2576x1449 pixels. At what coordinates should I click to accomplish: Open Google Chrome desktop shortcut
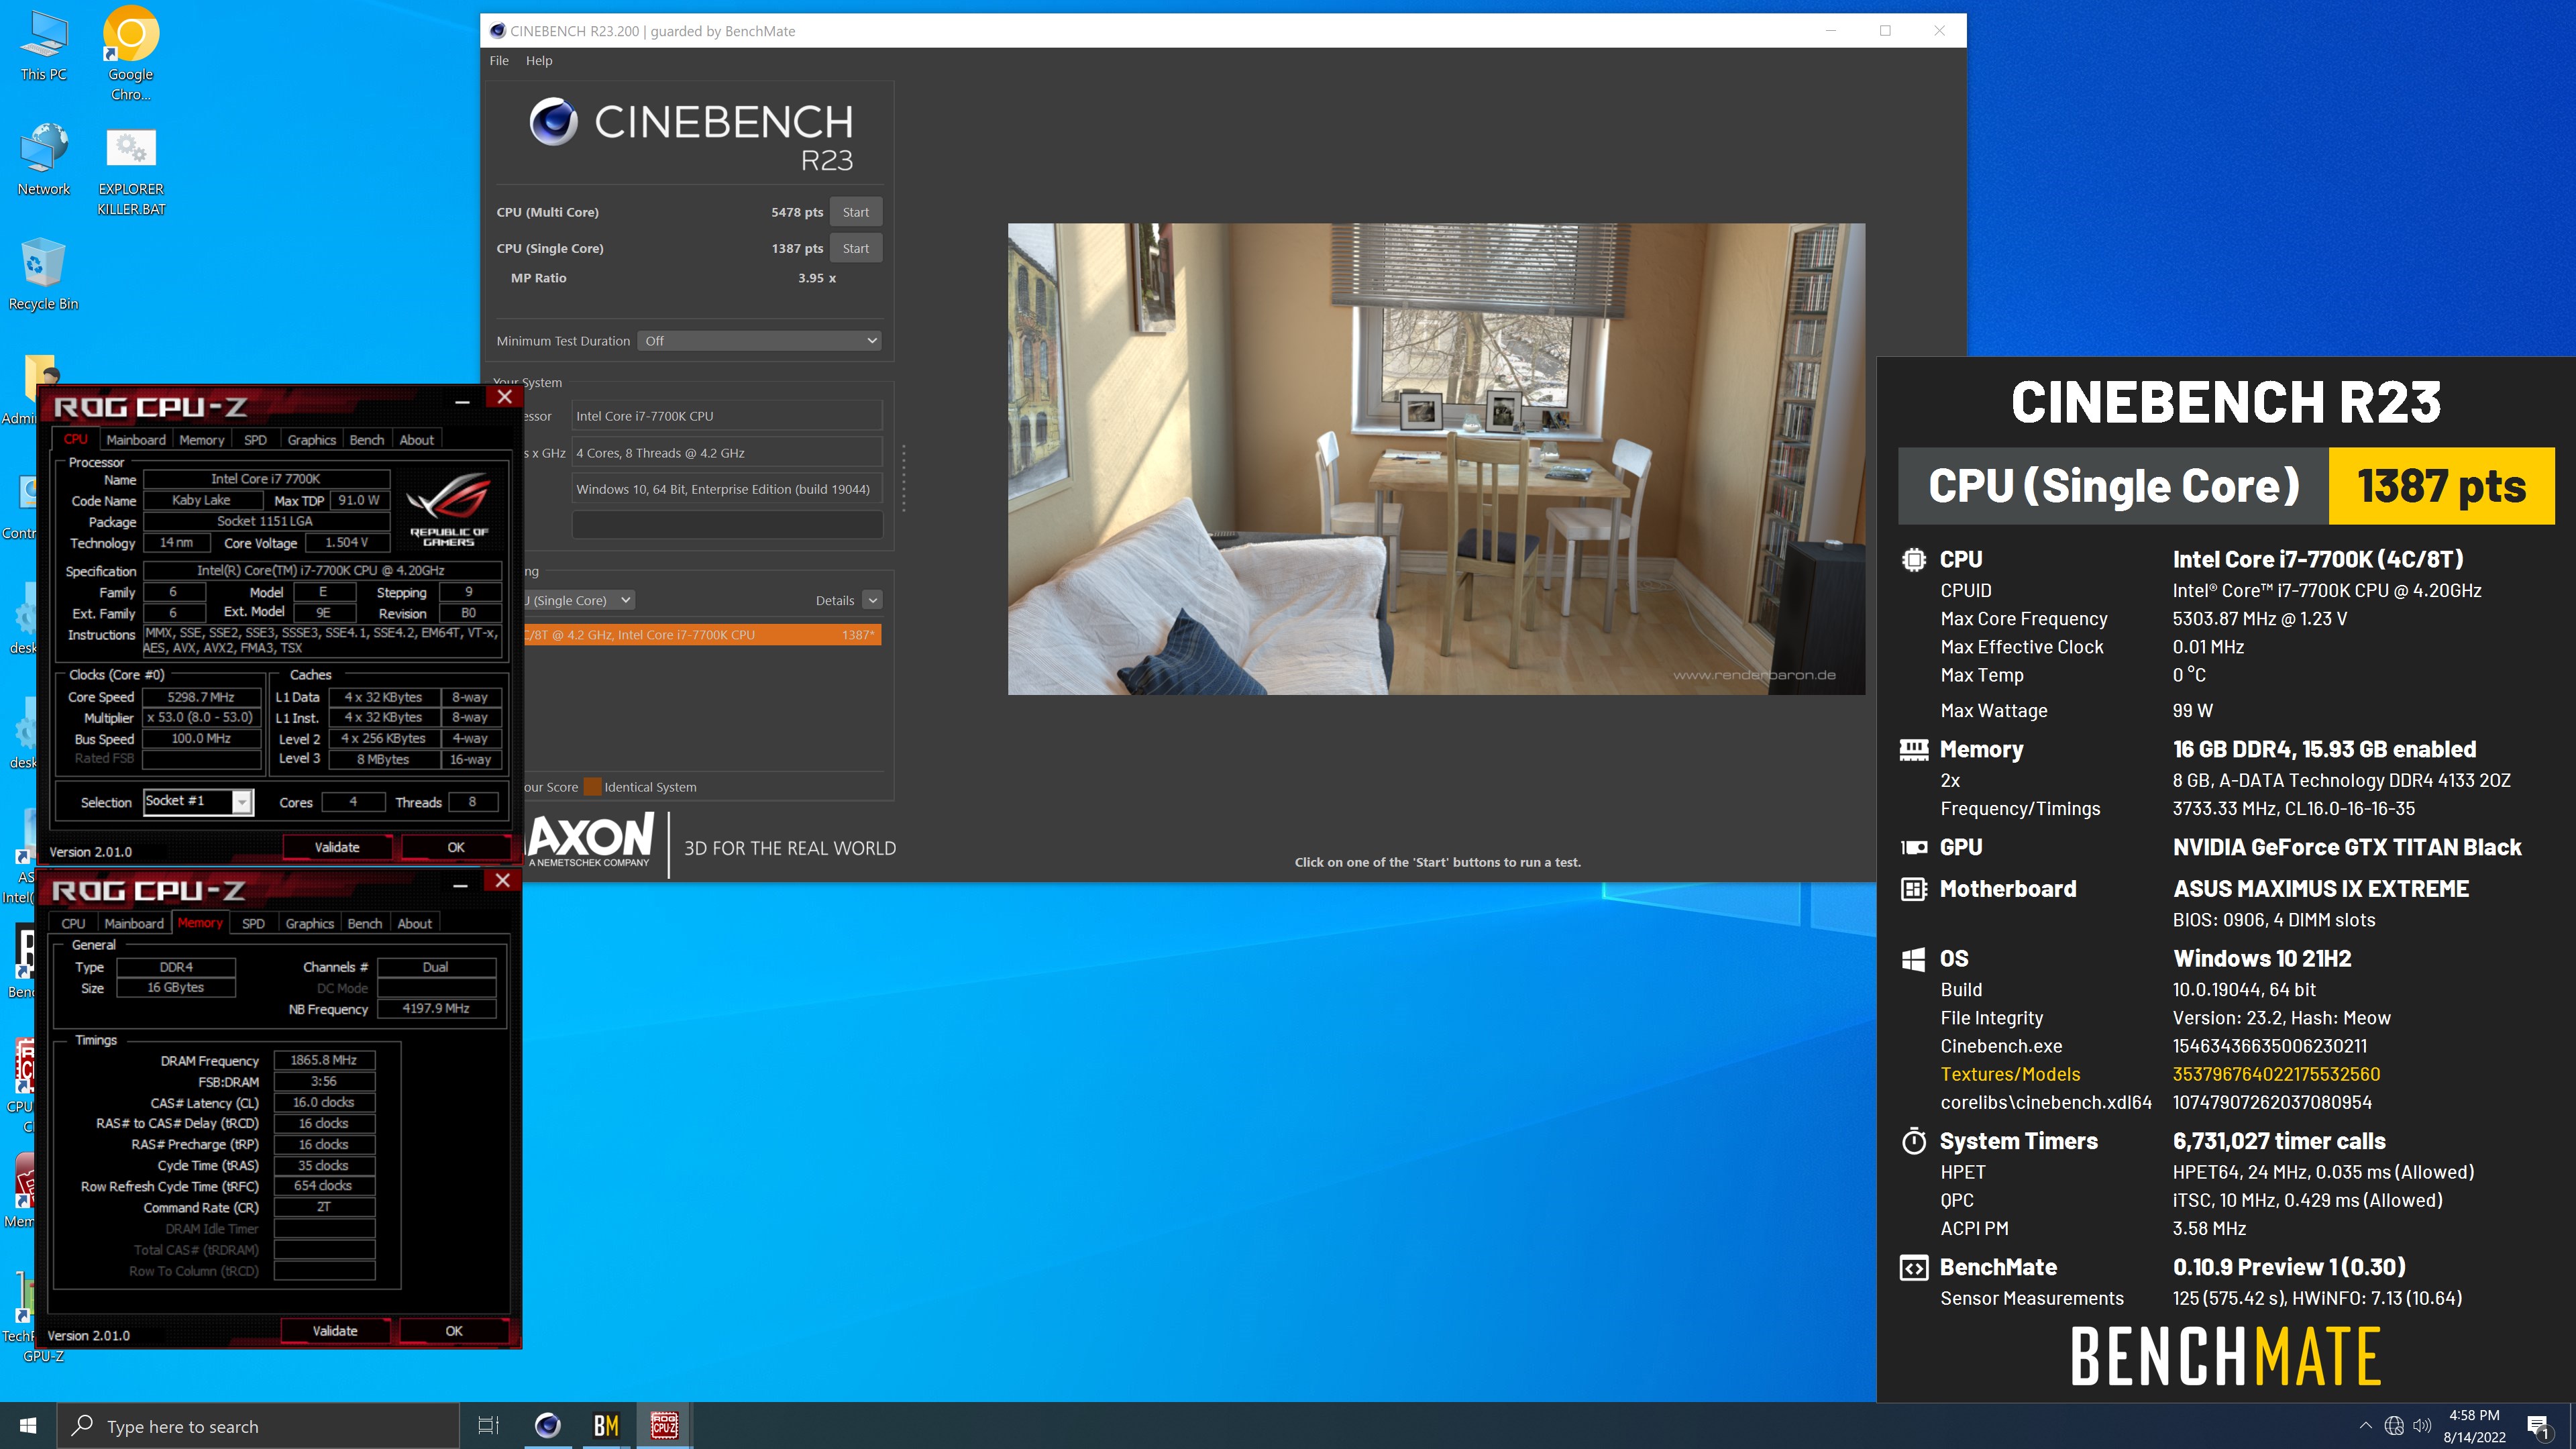pyautogui.click(x=131, y=54)
